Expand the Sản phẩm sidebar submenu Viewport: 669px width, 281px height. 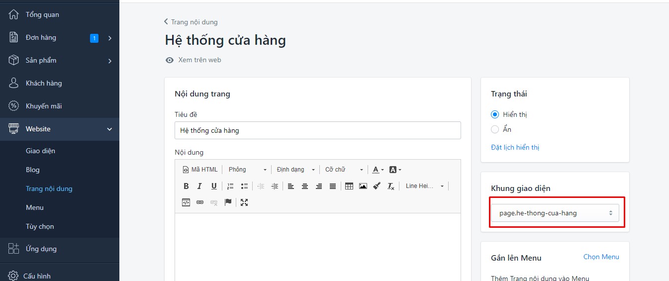tap(110, 61)
